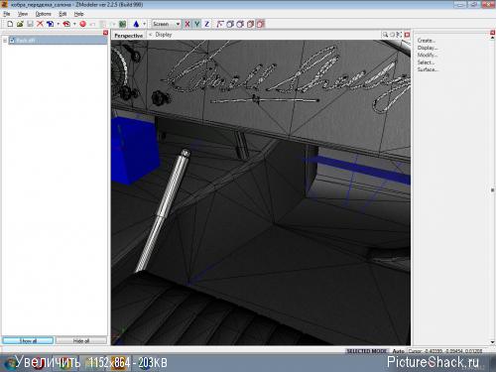This screenshot has width=496, height=372.
Task: Click the right panel scroll down arrow
Action: click(493, 342)
